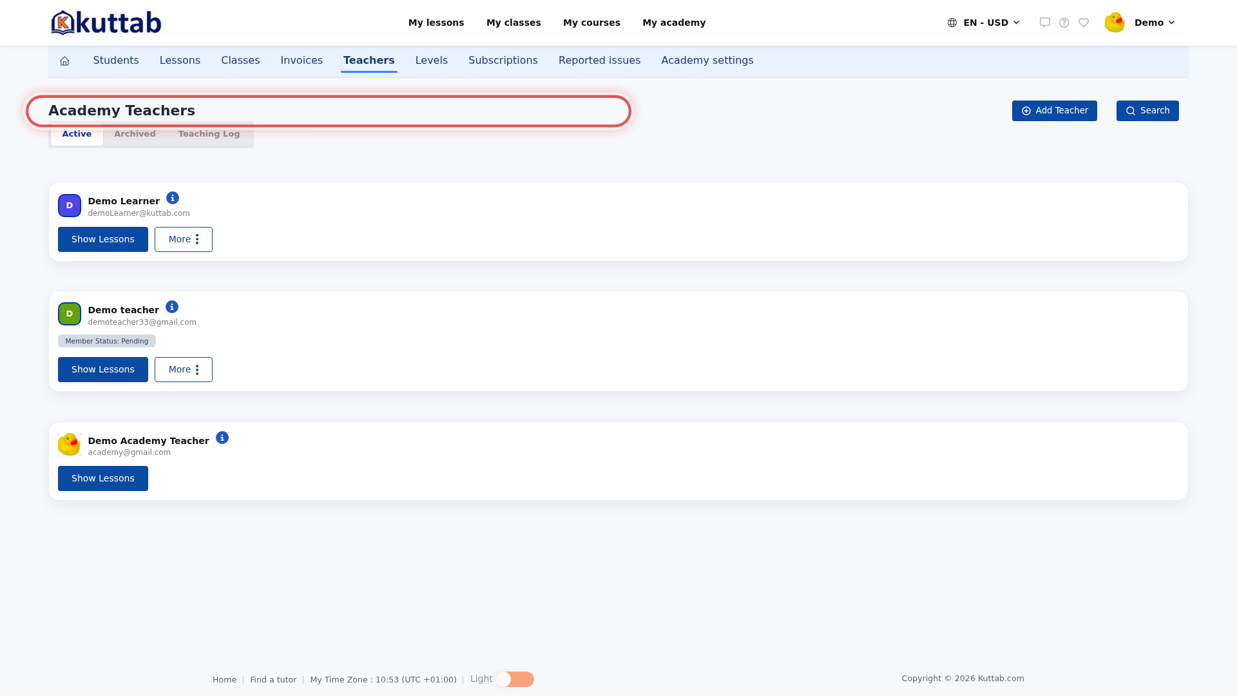Open the Subscriptions tab
The height and width of the screenshot is (696, 1237).
[x=503, y=61]
